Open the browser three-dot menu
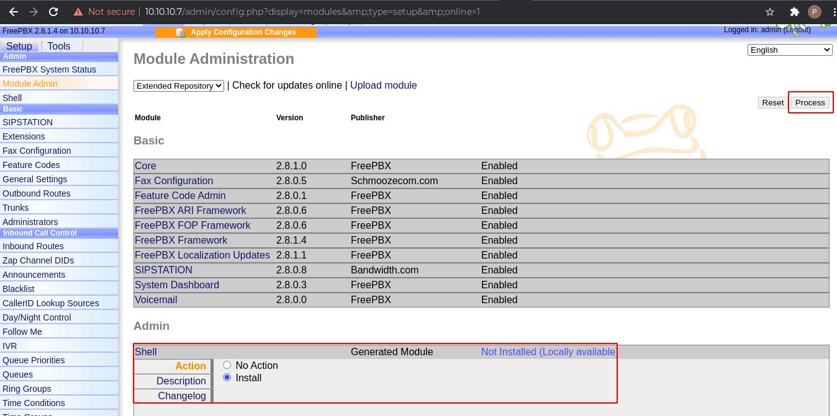Screen dimensions: 837x416 [833, 12]
